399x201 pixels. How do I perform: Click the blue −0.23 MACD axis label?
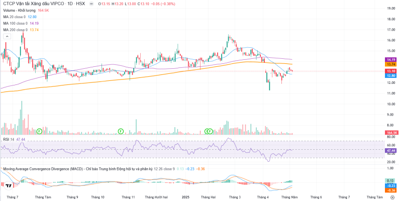click(x=390, y=186)
